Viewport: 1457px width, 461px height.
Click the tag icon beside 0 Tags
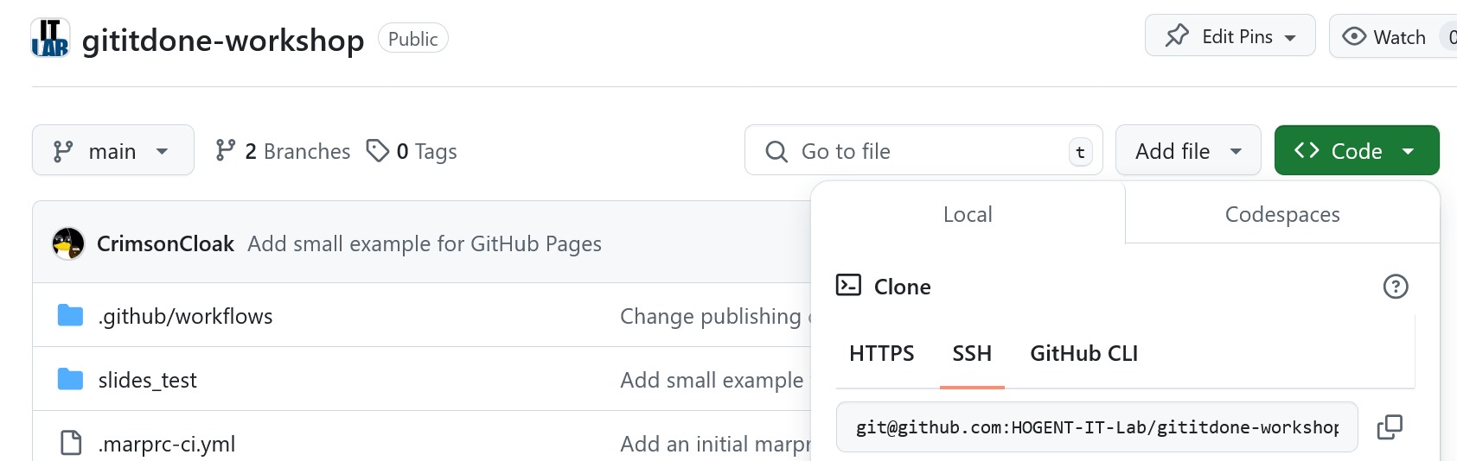[377, 150]
